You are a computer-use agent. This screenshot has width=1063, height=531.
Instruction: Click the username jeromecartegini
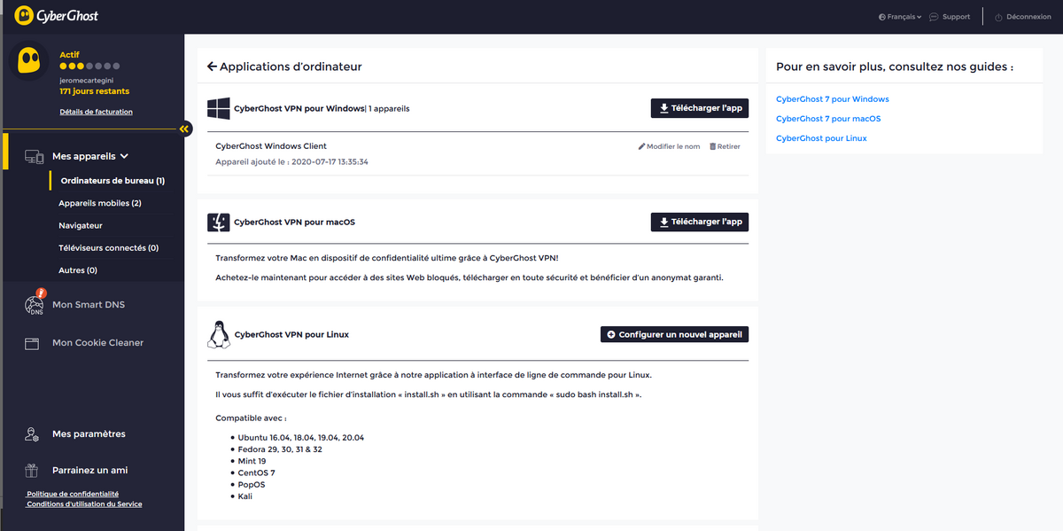pyautogui.click(x=89, y=80)
